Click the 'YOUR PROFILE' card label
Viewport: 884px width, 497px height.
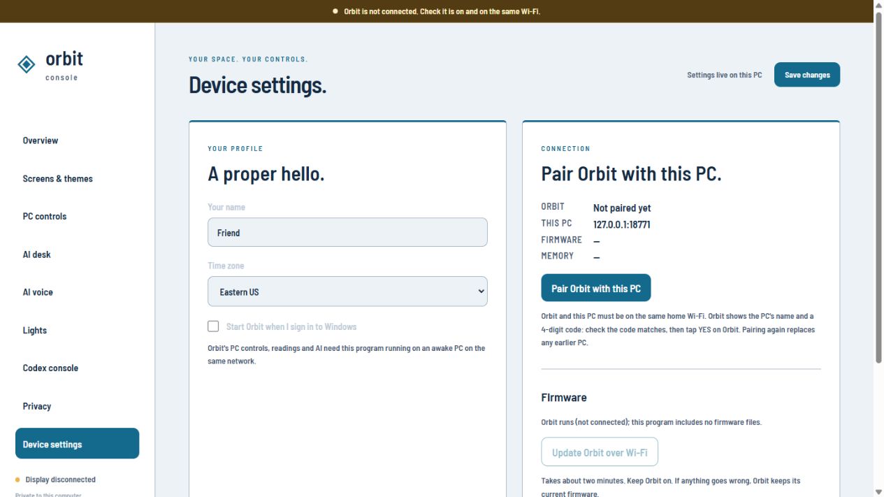[x=236, y=149]
